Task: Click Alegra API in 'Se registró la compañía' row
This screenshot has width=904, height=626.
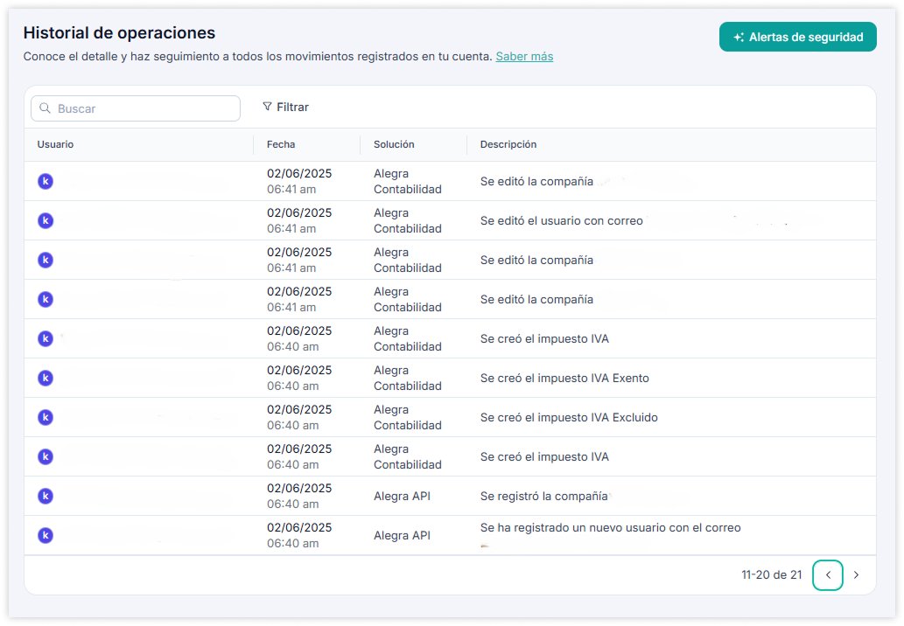Action: click(402, 496)
